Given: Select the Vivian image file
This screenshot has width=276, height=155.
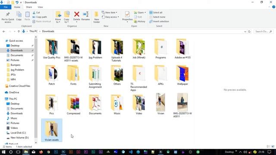Looking at the screenshot, I should [160, 104].
